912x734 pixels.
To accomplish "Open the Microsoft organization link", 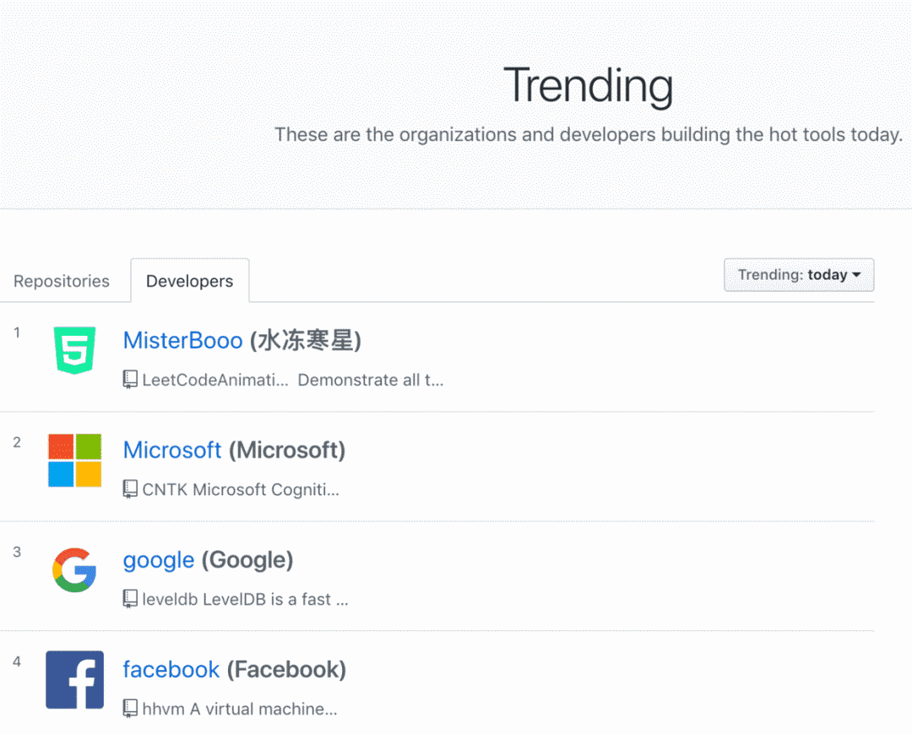I will [x=172, y=451].
